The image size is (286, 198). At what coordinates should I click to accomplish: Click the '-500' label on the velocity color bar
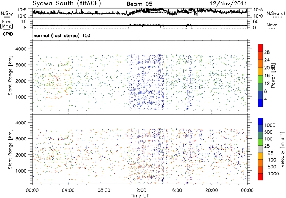tap(270, 167)
